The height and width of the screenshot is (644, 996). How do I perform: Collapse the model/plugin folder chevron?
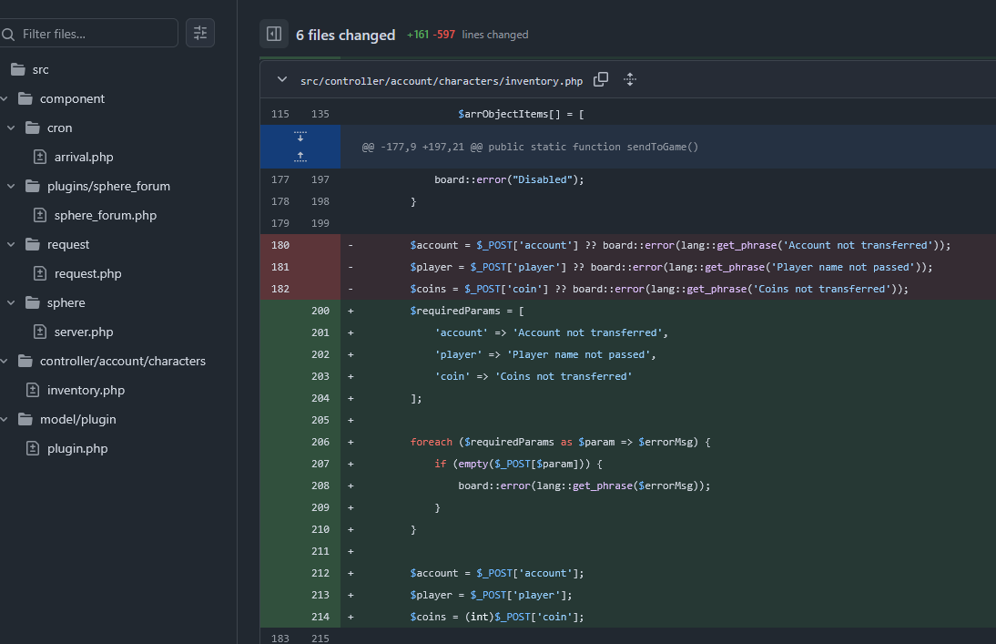tap(4, 420)
